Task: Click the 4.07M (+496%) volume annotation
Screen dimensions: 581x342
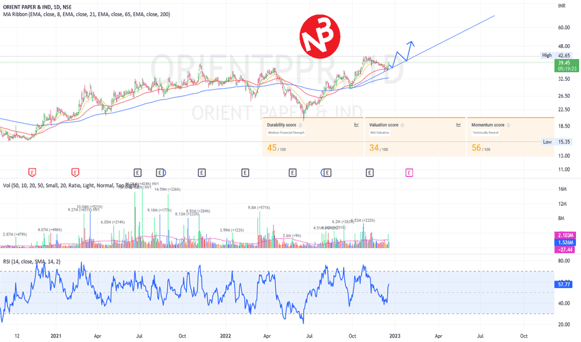Action: pos(50,230)
